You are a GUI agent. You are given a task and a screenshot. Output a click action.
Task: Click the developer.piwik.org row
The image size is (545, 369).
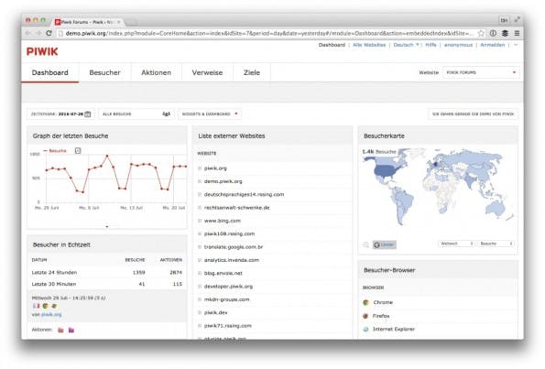point(273,287)
